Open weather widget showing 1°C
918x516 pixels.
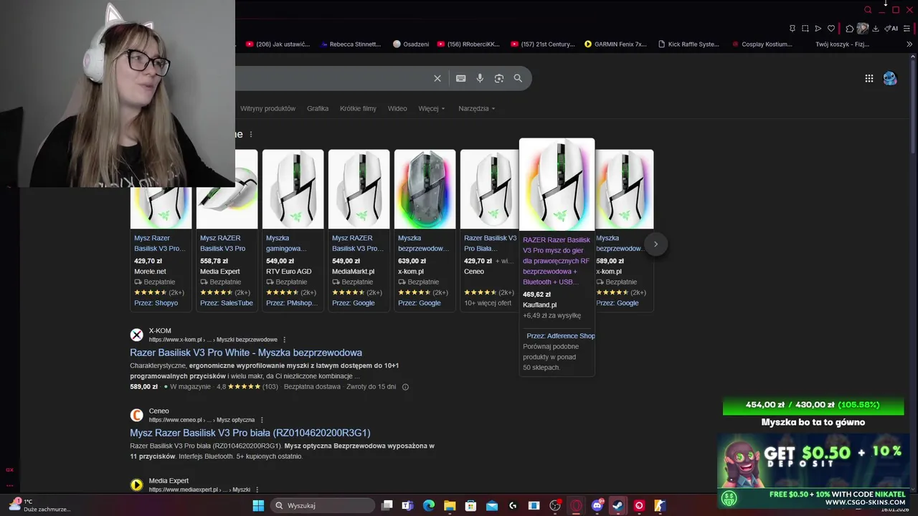tap(39, 505)
